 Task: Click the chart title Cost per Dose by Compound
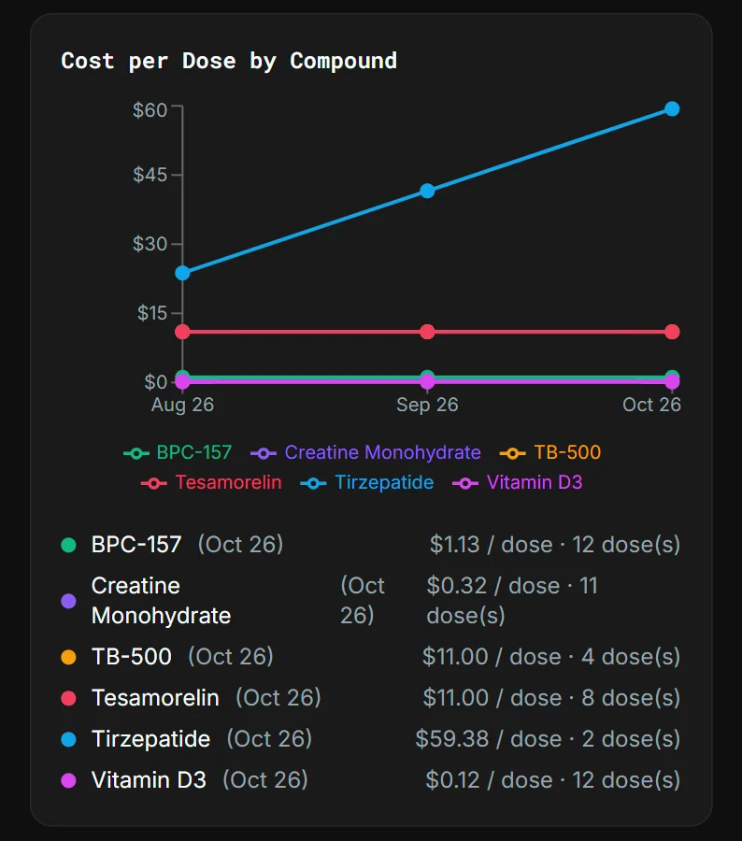pos(229,61)
